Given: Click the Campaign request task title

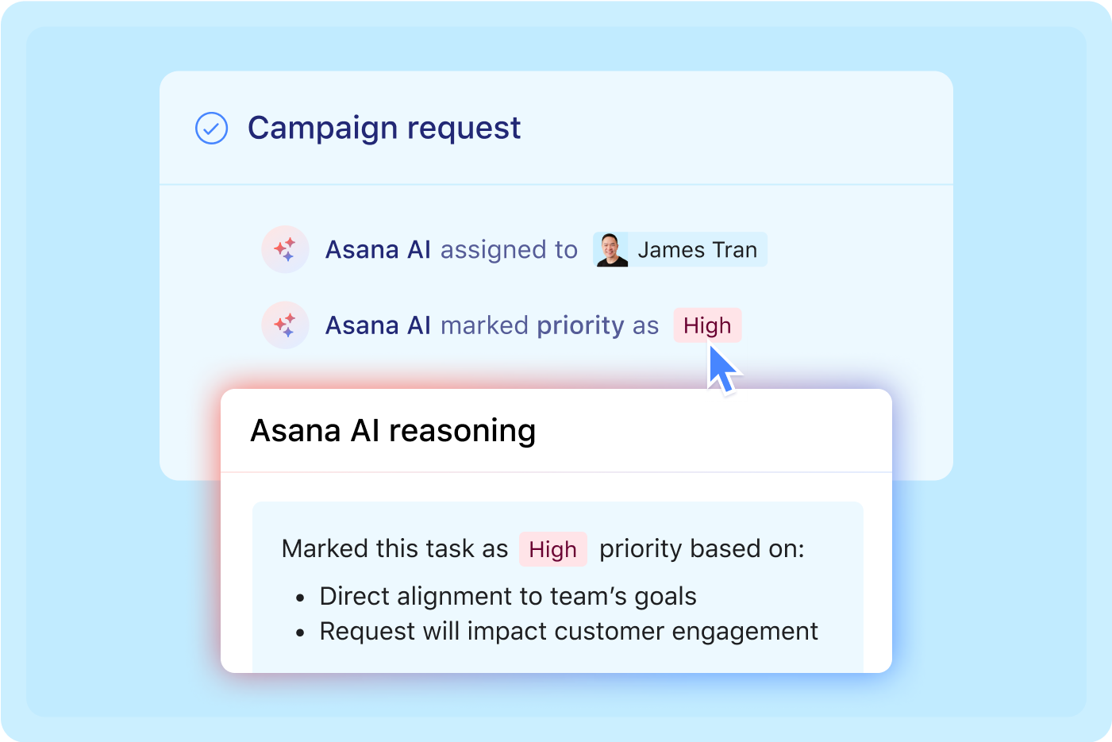Looking at the screenshot, I should coord(384,128).
